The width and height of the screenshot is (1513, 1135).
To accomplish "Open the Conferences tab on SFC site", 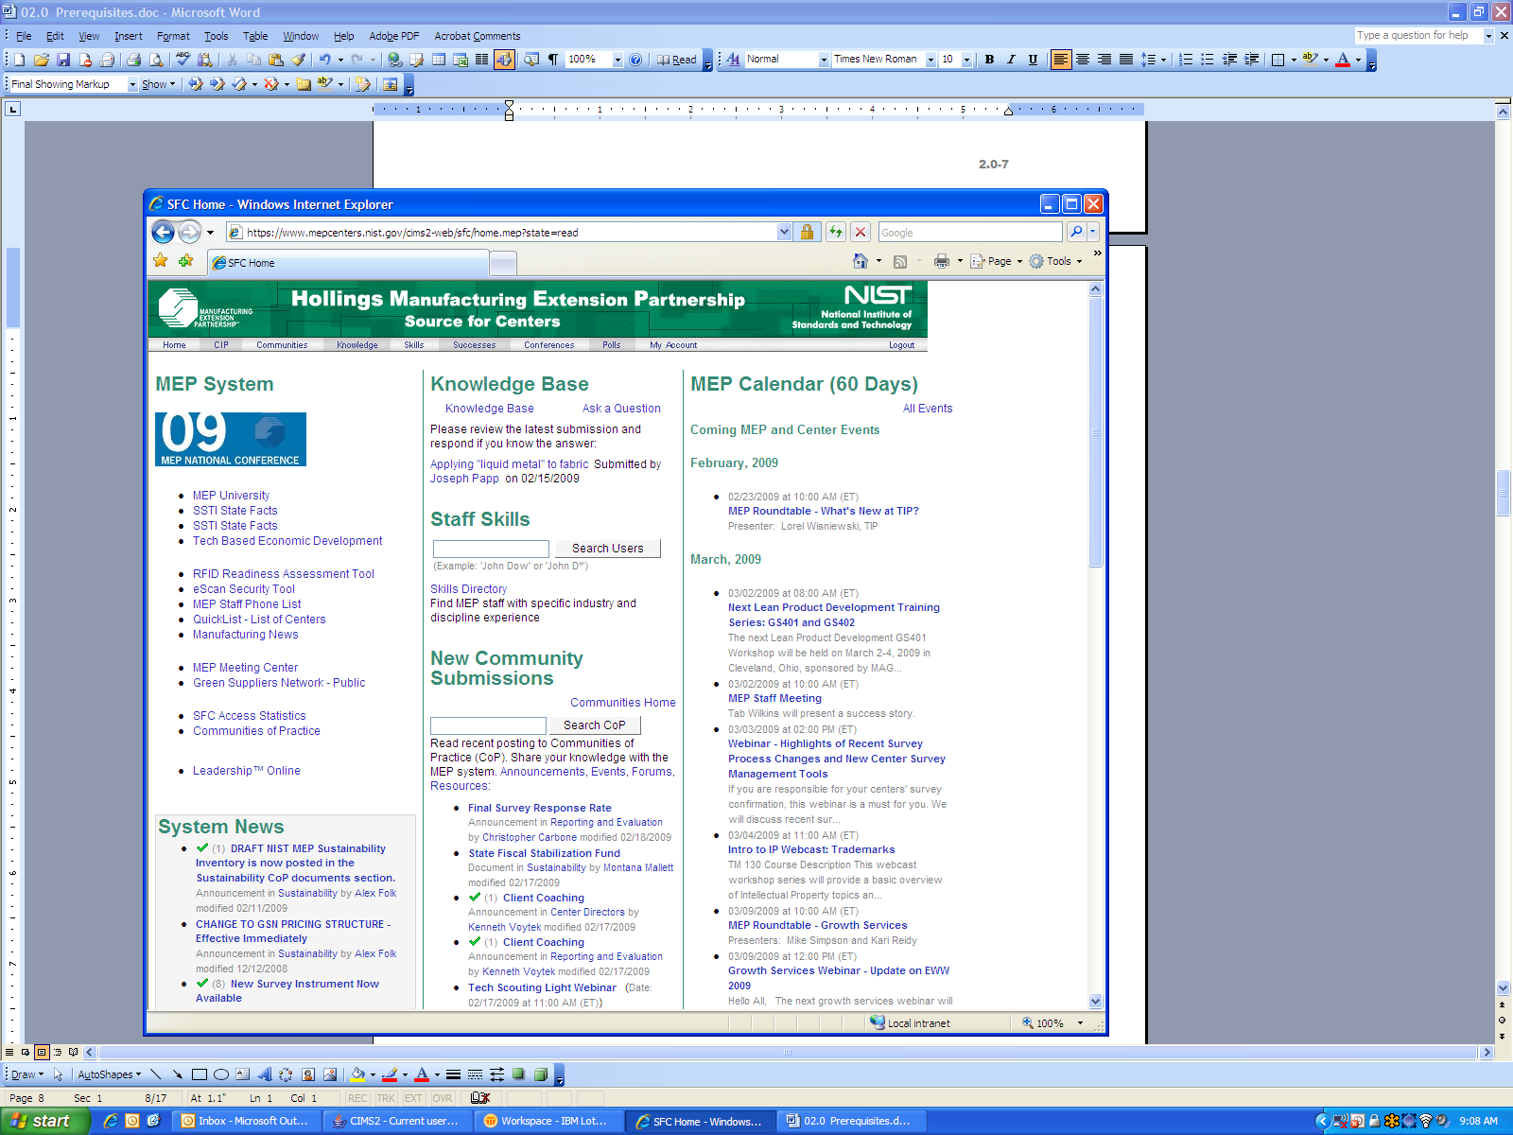I will [x=549, y=345].
